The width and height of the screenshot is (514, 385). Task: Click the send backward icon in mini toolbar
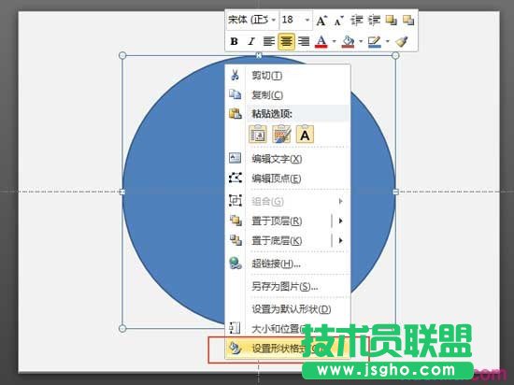408,21
